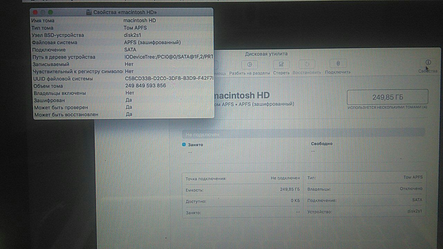The height and width of the screenshot is (249, 443).
Task: Click the Занято legend label
Action: coord(196,145)
